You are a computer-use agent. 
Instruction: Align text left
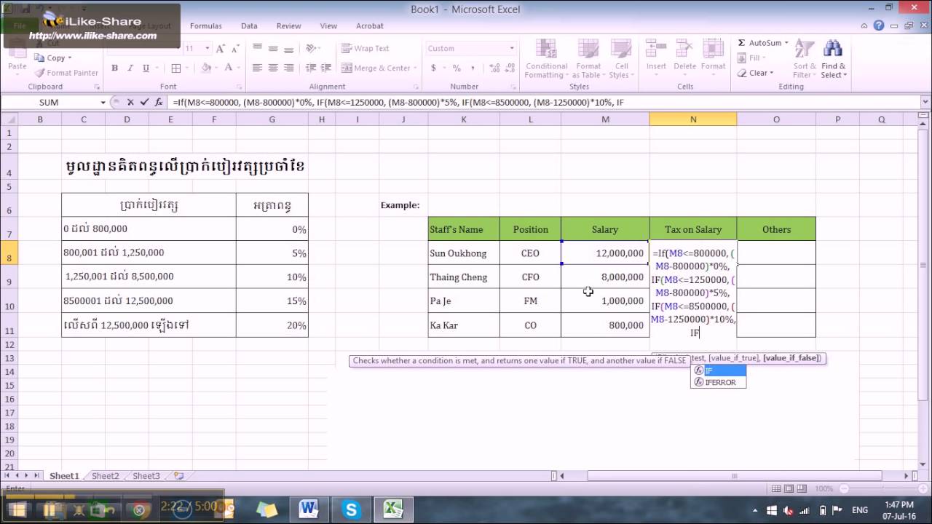click(257, 68)
